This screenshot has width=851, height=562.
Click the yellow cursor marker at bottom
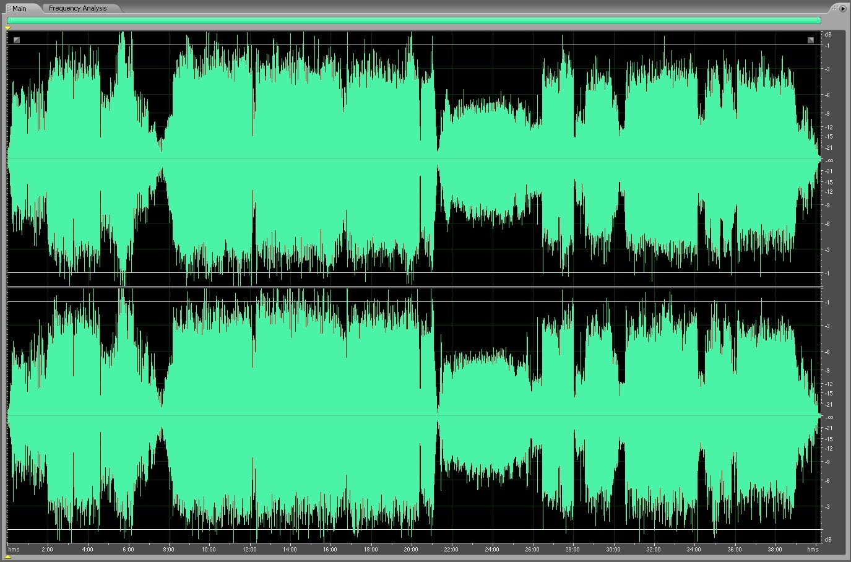pos(7,557)
